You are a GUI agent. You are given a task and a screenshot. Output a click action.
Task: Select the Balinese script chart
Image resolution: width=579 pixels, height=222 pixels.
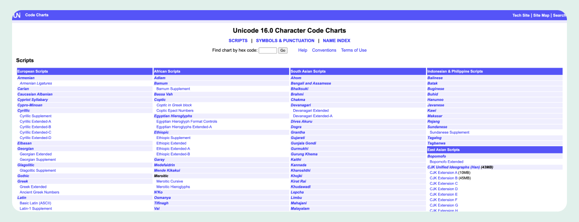pyautogui.click(x=436, y=78)
